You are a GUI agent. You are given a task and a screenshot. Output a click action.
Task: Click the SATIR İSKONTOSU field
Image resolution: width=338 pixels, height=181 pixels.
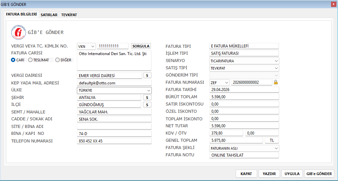(244, 104)
